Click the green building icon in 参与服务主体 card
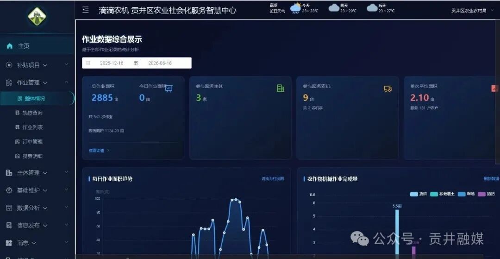This screenshot has width=500, height=259. [x=281, y=88]
